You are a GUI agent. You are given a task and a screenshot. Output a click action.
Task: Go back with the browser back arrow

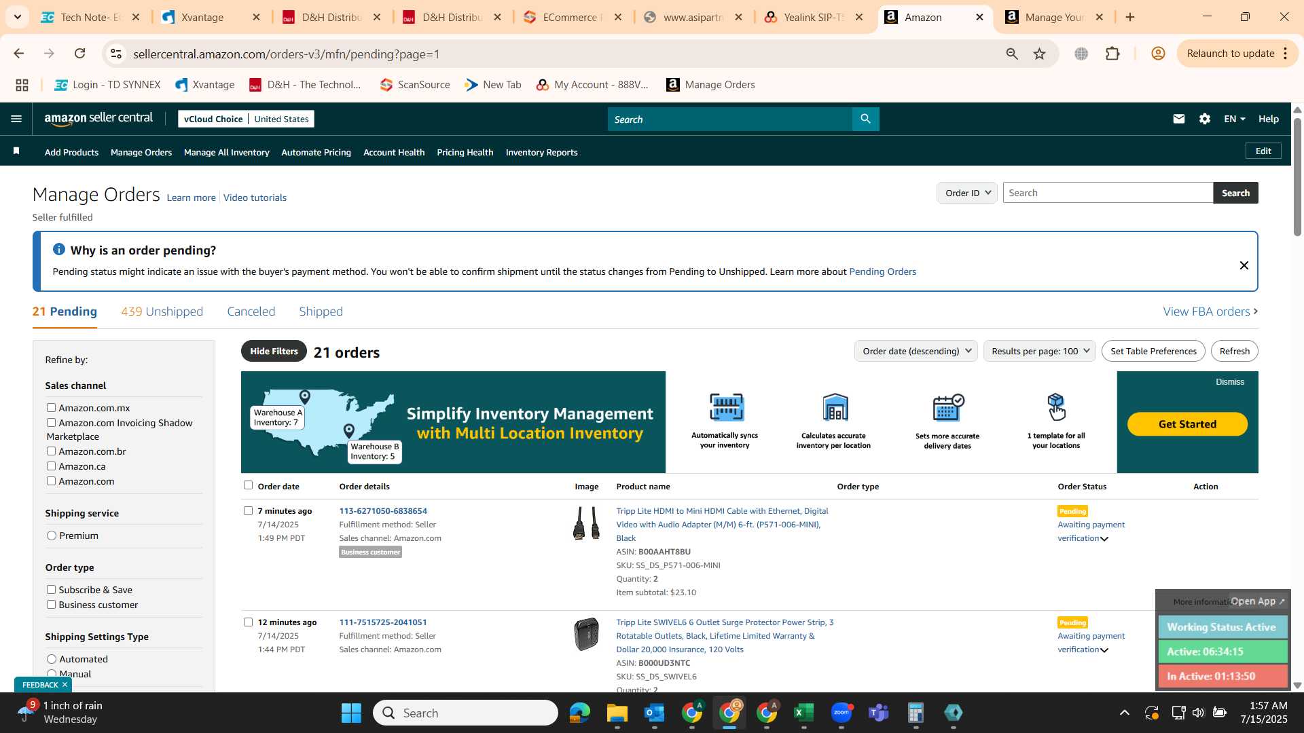tap(19, 54)
